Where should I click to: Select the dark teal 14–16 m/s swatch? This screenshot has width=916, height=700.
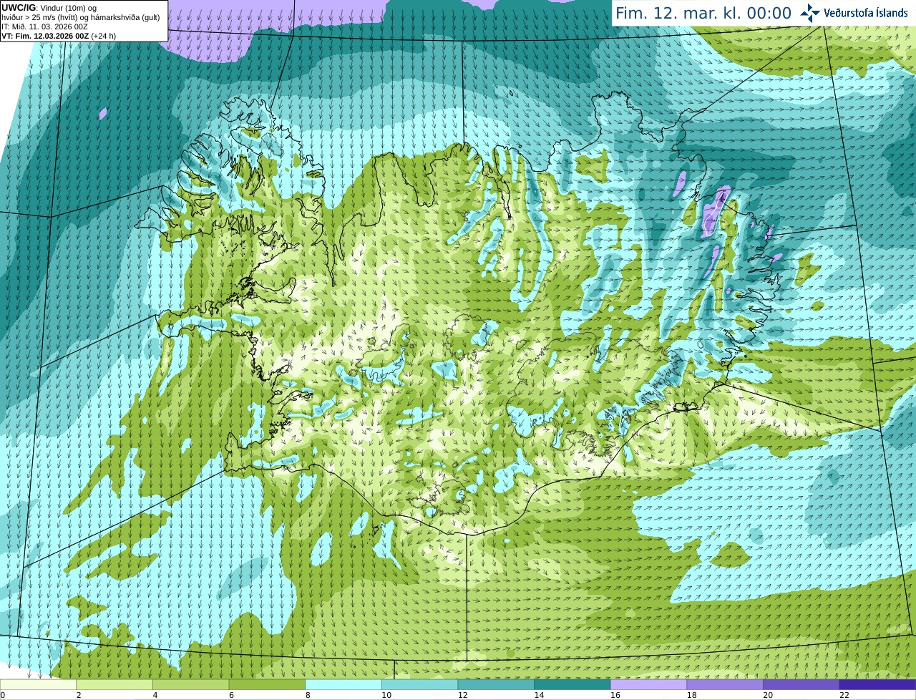(x=572, y=684)
